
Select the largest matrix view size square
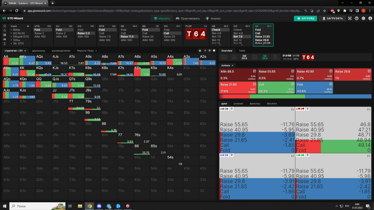click(x=214, y=51)
